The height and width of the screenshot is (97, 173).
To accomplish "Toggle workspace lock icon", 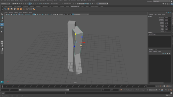I will [x=172, y=1].
